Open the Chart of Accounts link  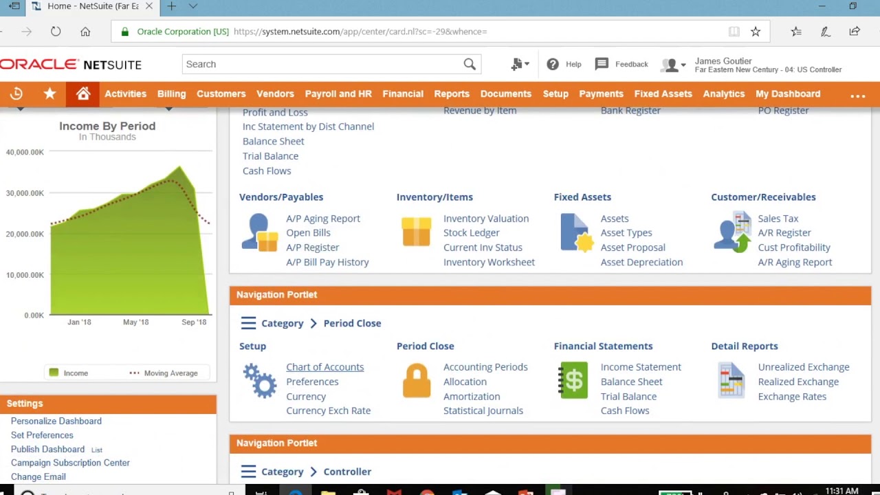324,367
